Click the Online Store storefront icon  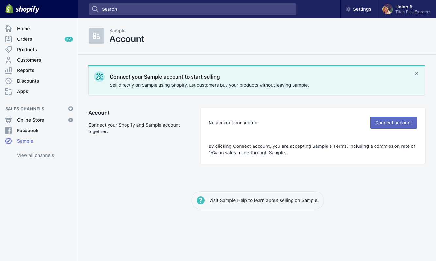point(8,120)
